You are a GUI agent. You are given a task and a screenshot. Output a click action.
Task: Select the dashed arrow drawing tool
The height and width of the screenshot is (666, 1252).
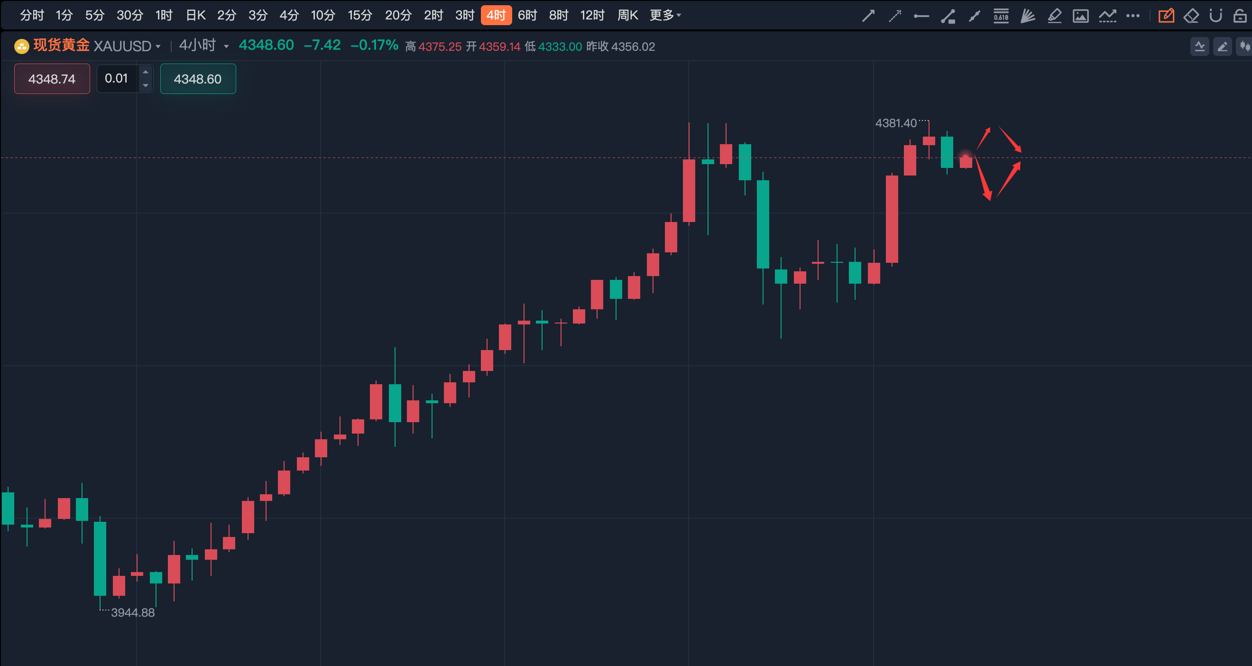pos(895,16)
